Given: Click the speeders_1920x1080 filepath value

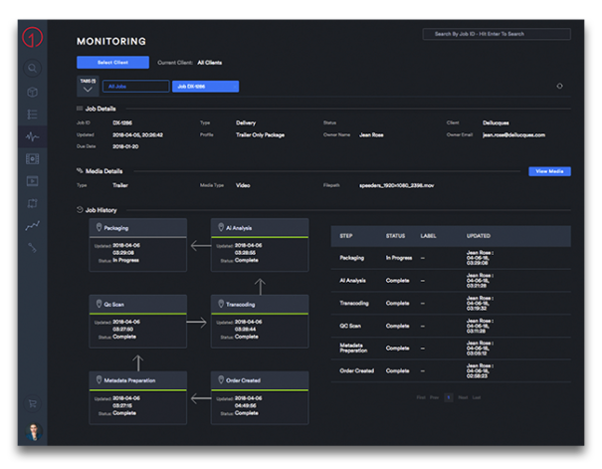Looking at the screenshot, I should click(397, 185).
